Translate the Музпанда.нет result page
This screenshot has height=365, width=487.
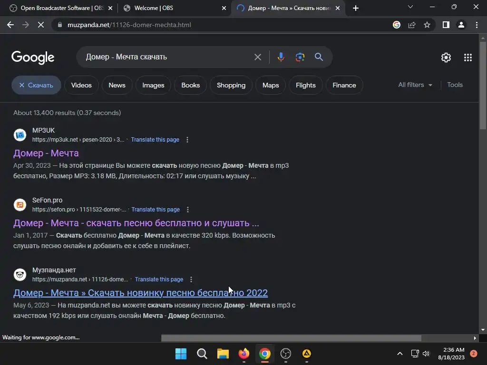tap(159, 279)
